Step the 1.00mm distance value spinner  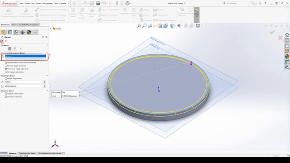click(x=45, y=82)
